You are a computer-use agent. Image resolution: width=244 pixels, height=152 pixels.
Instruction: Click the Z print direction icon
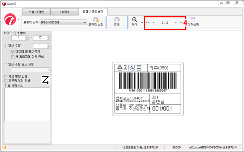point(46,80)
